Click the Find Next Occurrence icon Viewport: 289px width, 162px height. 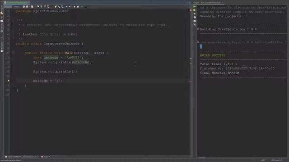click(x=45, y=7)
